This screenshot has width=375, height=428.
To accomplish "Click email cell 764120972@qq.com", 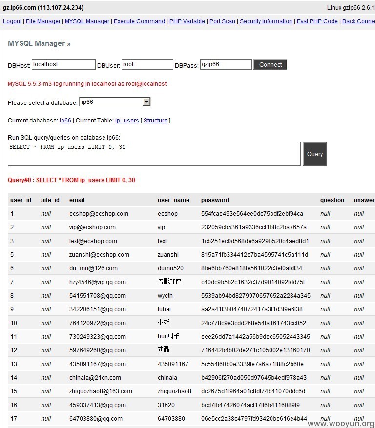I will pyautogui.click(x=98, y=323).
